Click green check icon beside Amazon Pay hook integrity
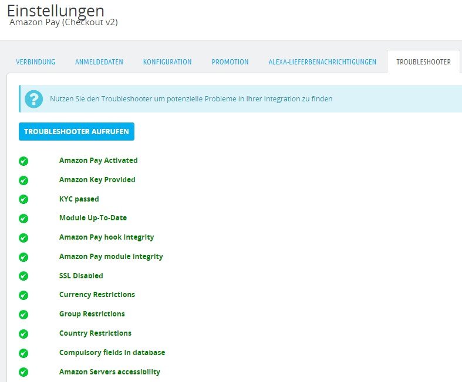 [x=23, y=238]
